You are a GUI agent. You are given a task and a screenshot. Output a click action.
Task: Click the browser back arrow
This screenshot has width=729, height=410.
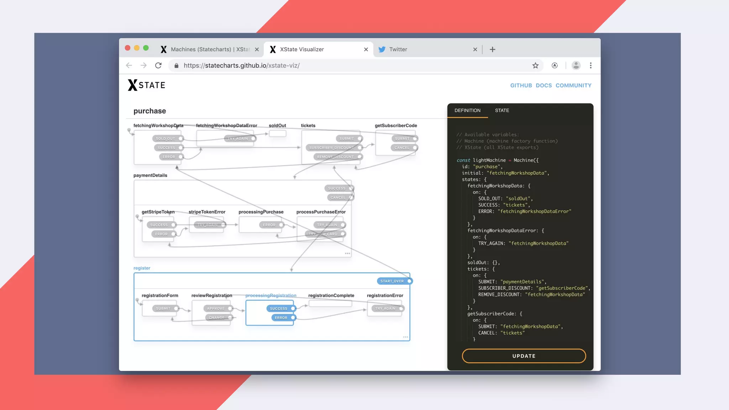(x=129, y=65)
